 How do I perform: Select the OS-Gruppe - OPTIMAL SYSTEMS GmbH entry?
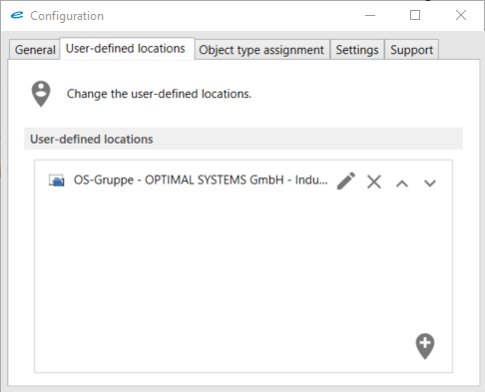pyautogui.click(x=201, y=180)
